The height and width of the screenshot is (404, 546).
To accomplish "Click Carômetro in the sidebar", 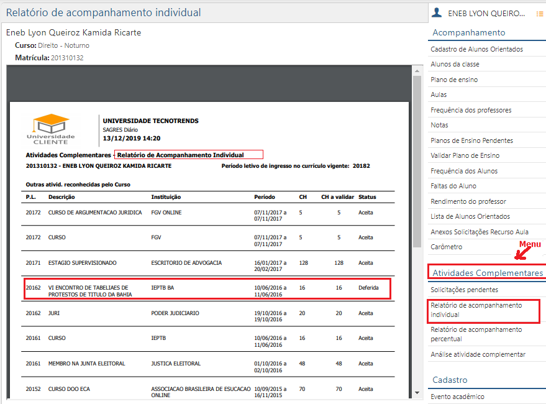I will click(x=446, y=247).
